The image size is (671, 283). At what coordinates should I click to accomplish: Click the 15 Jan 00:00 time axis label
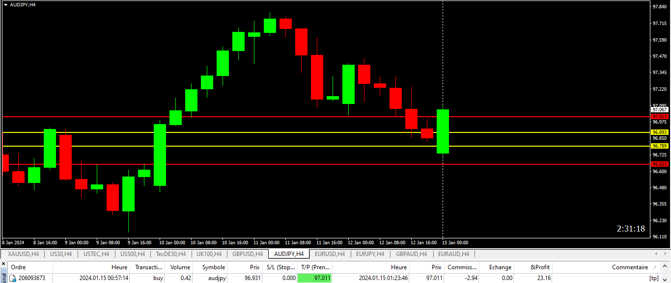(x=455, y=243)
